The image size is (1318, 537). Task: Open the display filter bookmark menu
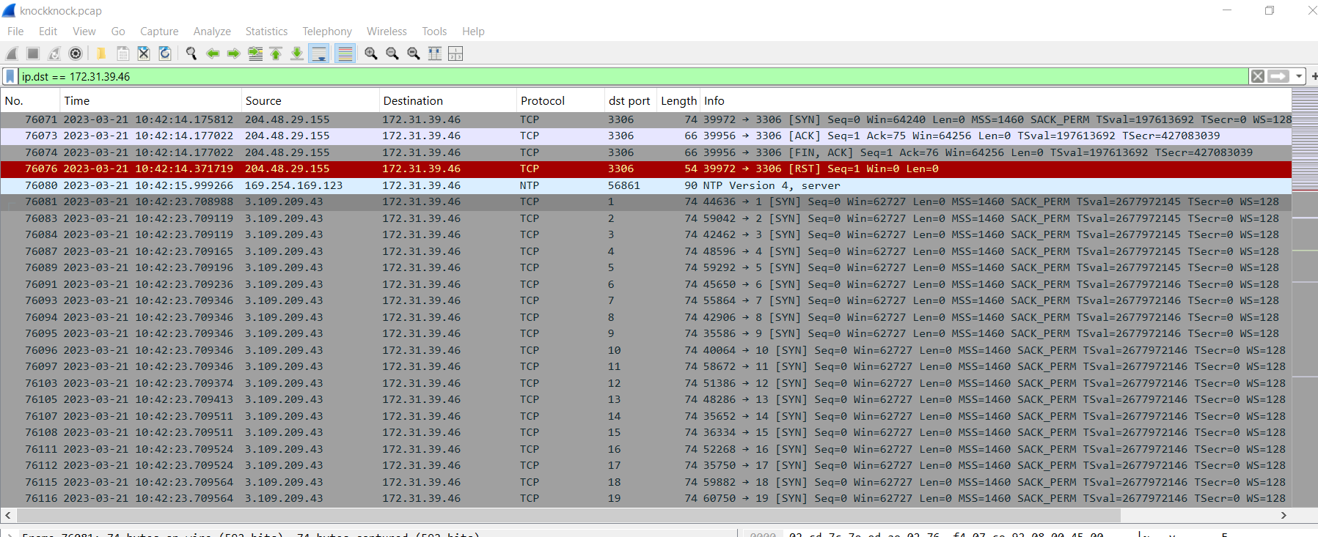click(x=10, y=76)
